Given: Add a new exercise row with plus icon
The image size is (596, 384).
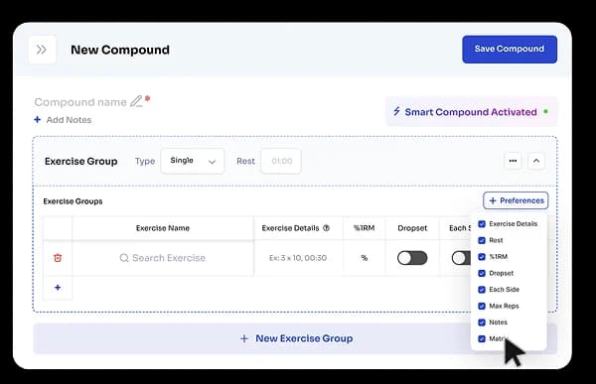Looking at the screenshot, I should [x=58, y=288].
